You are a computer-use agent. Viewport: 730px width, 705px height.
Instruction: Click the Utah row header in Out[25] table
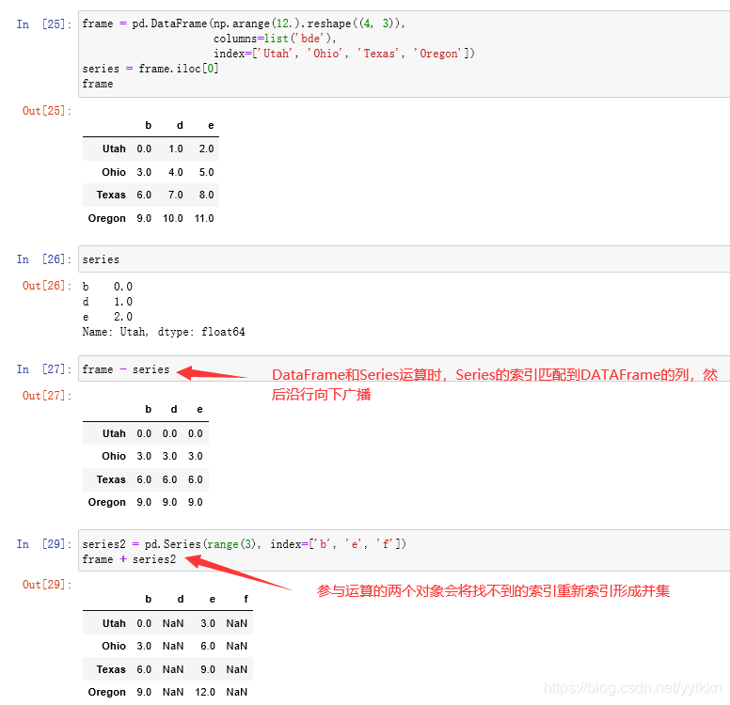point(114,149)
